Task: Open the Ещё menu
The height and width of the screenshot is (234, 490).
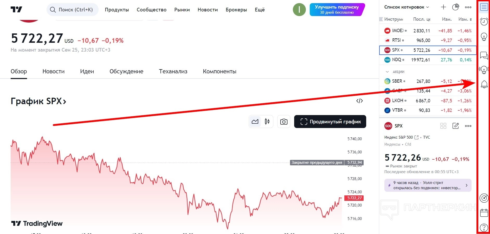Action: pyautogui.click(x=260, y=10)
